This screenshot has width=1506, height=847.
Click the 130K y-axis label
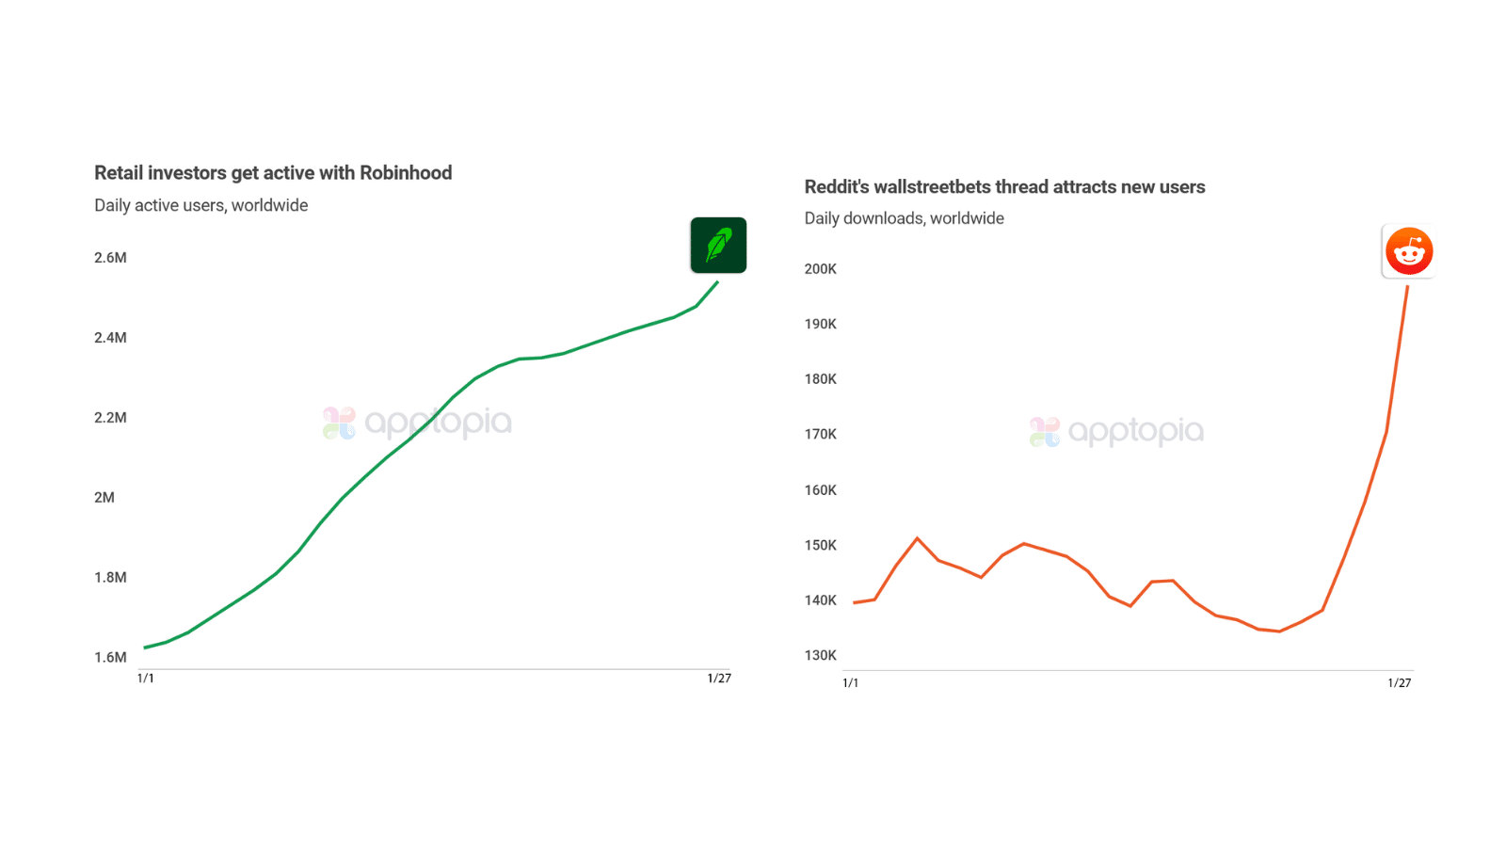coord(820,656)
